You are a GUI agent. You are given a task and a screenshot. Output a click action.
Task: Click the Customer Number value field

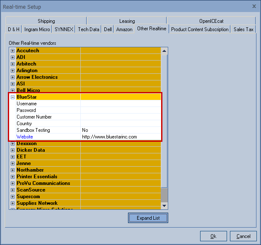coord(121,117)
